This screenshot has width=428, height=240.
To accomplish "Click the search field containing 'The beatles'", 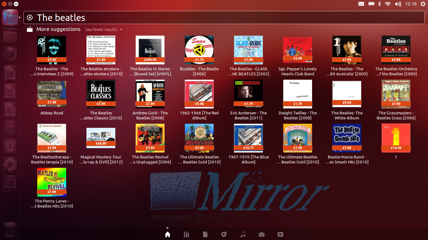I will (x=224, y=17).
